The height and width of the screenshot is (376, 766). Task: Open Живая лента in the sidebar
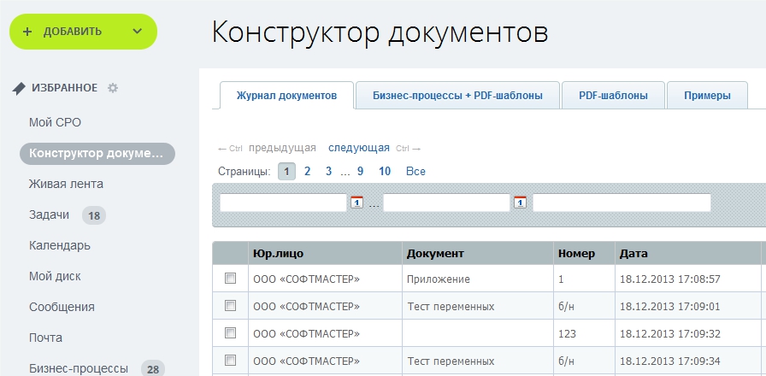coord(66,184)
